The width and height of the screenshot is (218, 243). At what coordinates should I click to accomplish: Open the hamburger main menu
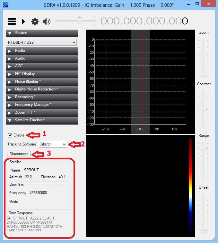[x=12, y=21]
